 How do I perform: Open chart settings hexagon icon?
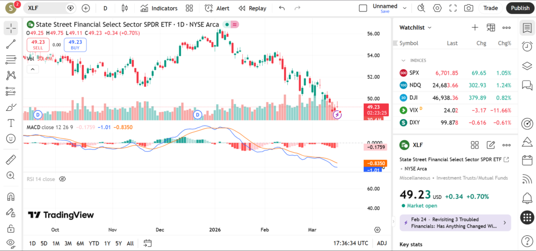[437, 8]
